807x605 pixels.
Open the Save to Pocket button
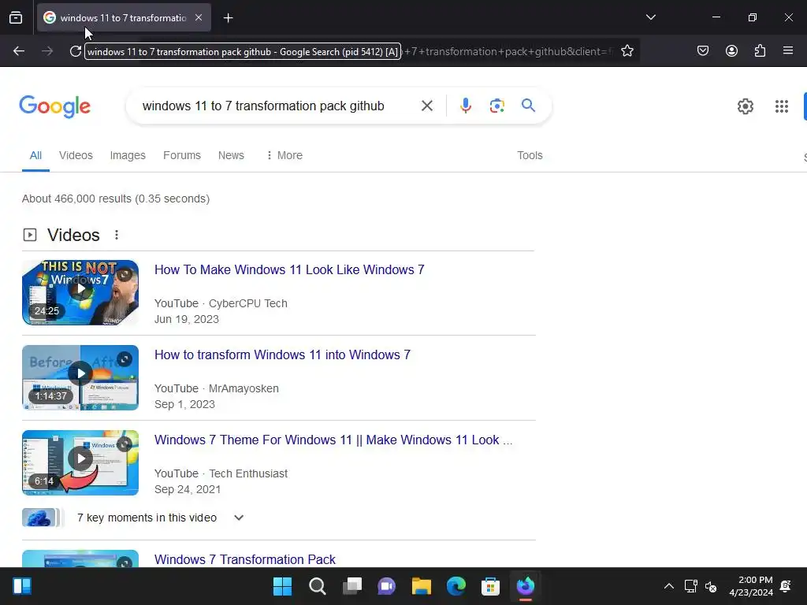tap(702, 50)
